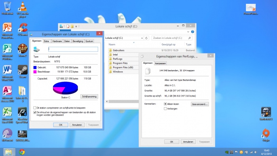The height and width of the screenshot is (156, 277).
Task: Click File Explorer on the taskbar
Action: tap(9, 152)
